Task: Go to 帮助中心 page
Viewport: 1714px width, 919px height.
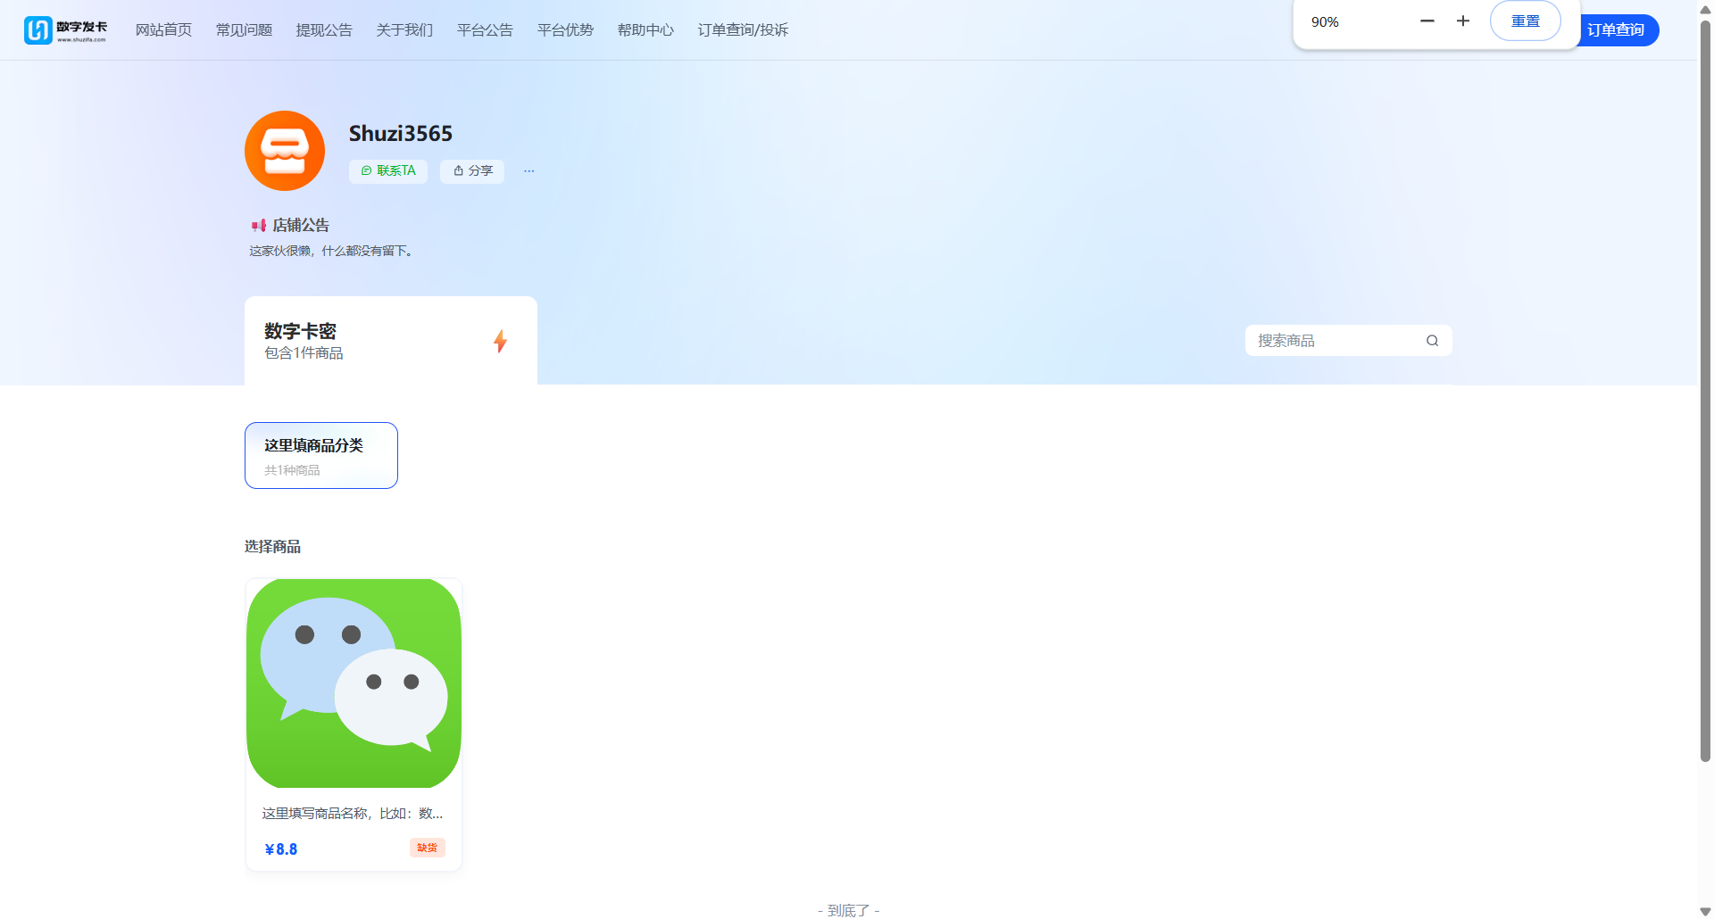Action: [x=645, y=30]
